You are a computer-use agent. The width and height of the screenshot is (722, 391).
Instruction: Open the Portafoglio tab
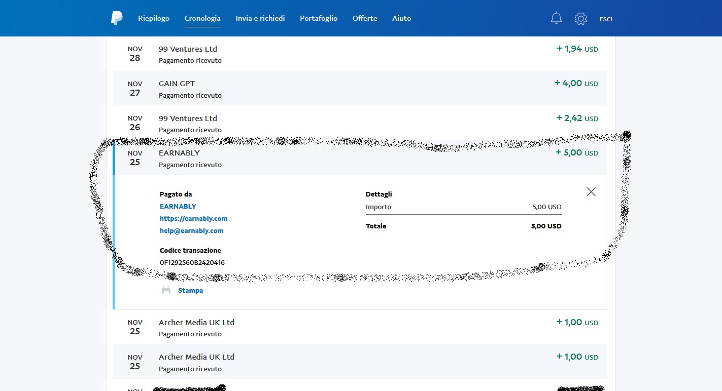point(319,18)
